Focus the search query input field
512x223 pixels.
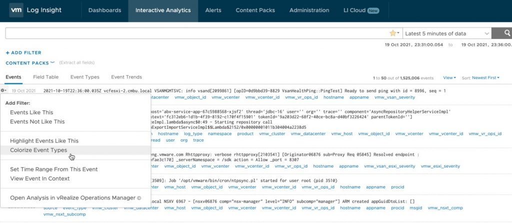[195, 33]
